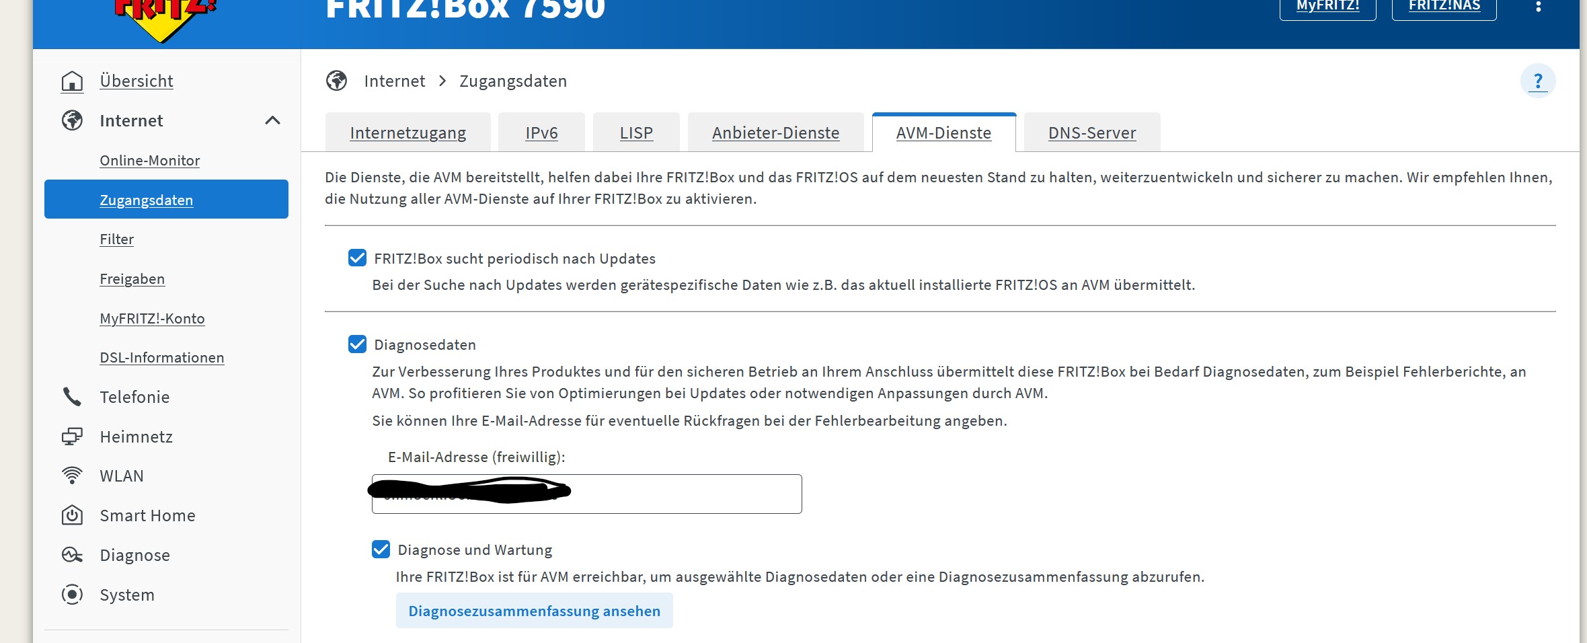Switch to the DNS-Server tab
This screenshot has height=643, width=1587.
(x=1091, y=132)
